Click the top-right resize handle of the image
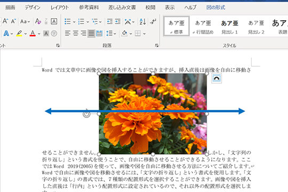 coord(206,74)
